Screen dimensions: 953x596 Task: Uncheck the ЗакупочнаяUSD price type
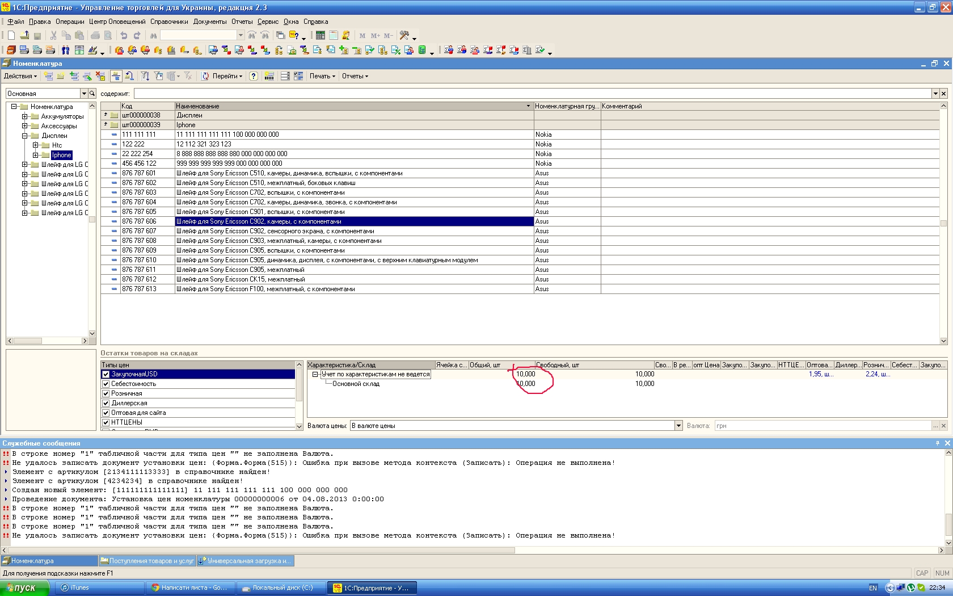click(x=106, y=374)
